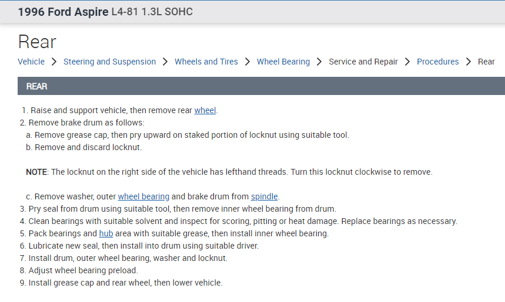Click the chevron after the Vehicle breadcrumb
Image resolution: width=505 pixels, height=302 pixels.
tap(54, 62)
